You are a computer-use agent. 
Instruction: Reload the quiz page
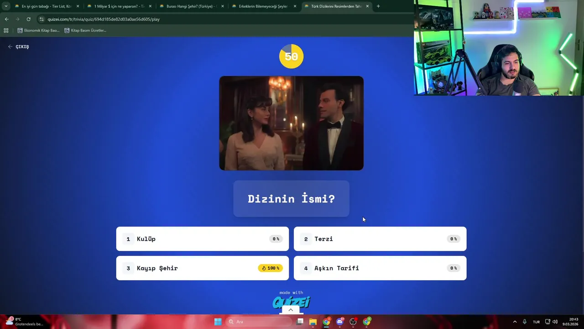[28, 19]
